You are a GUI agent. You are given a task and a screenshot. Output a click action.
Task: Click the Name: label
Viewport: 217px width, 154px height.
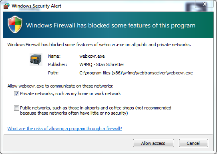point(54,56)
